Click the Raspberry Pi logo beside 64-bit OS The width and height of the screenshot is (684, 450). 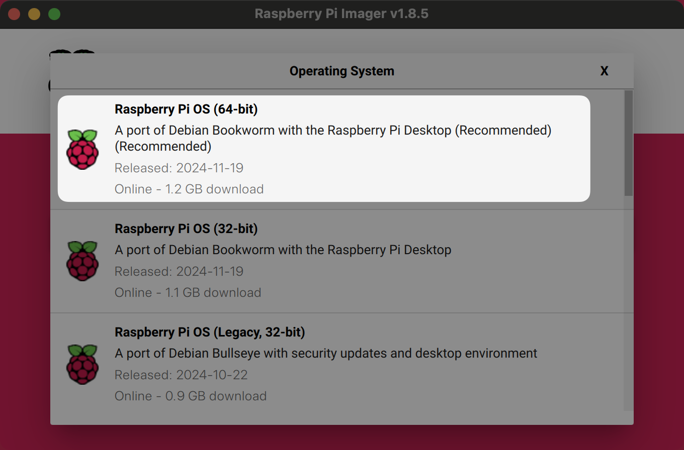coord(82,148)
